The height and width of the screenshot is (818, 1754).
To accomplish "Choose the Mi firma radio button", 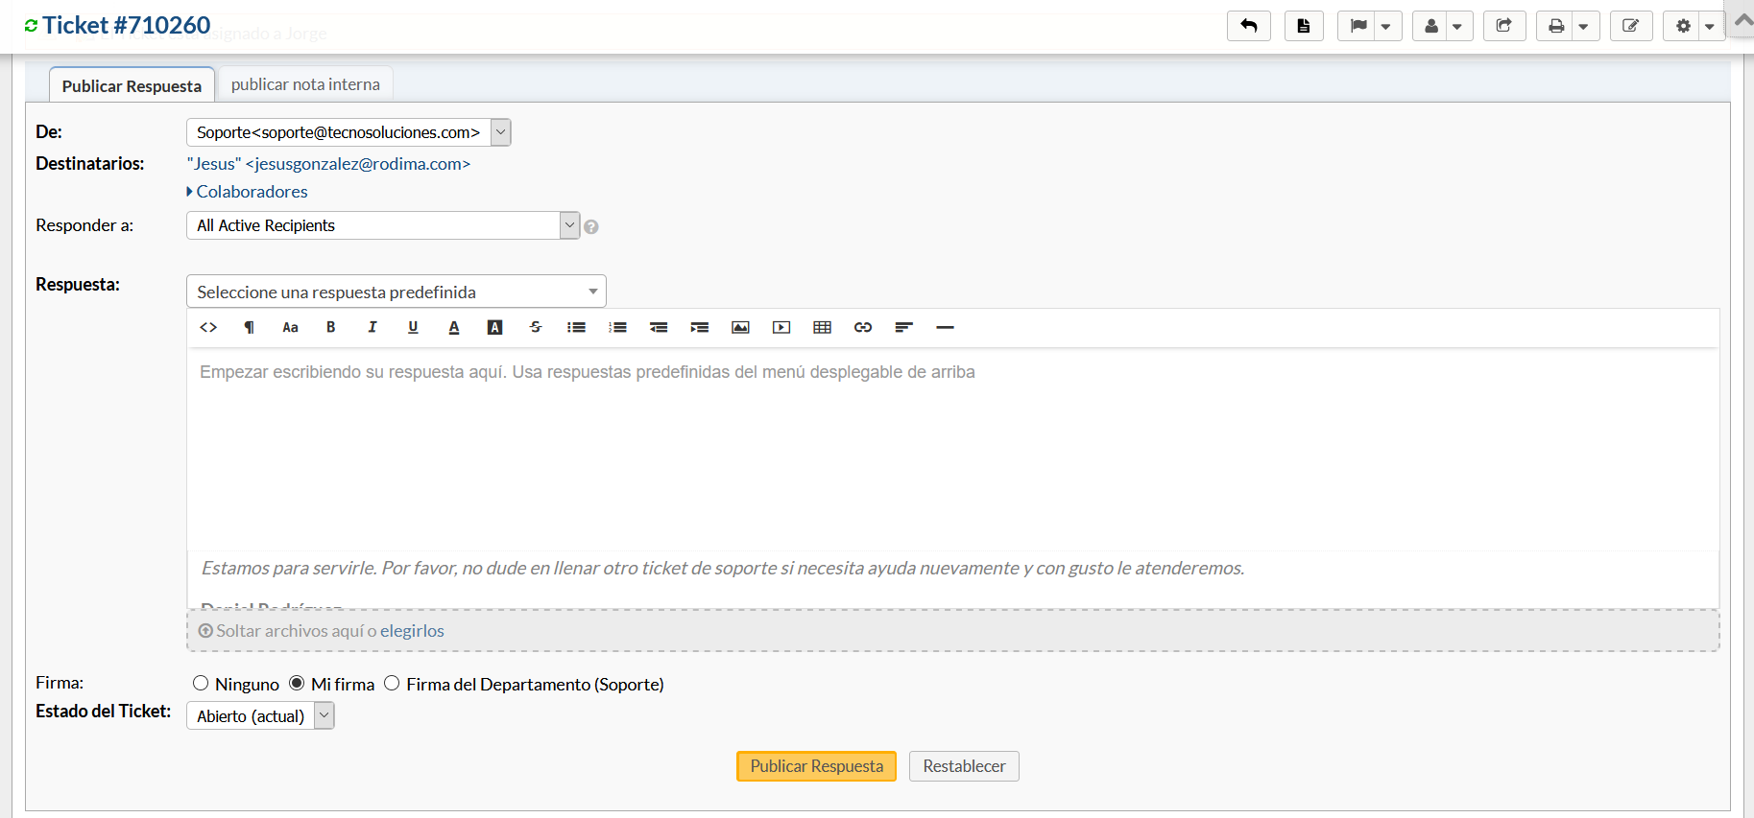I will point(297,683).
